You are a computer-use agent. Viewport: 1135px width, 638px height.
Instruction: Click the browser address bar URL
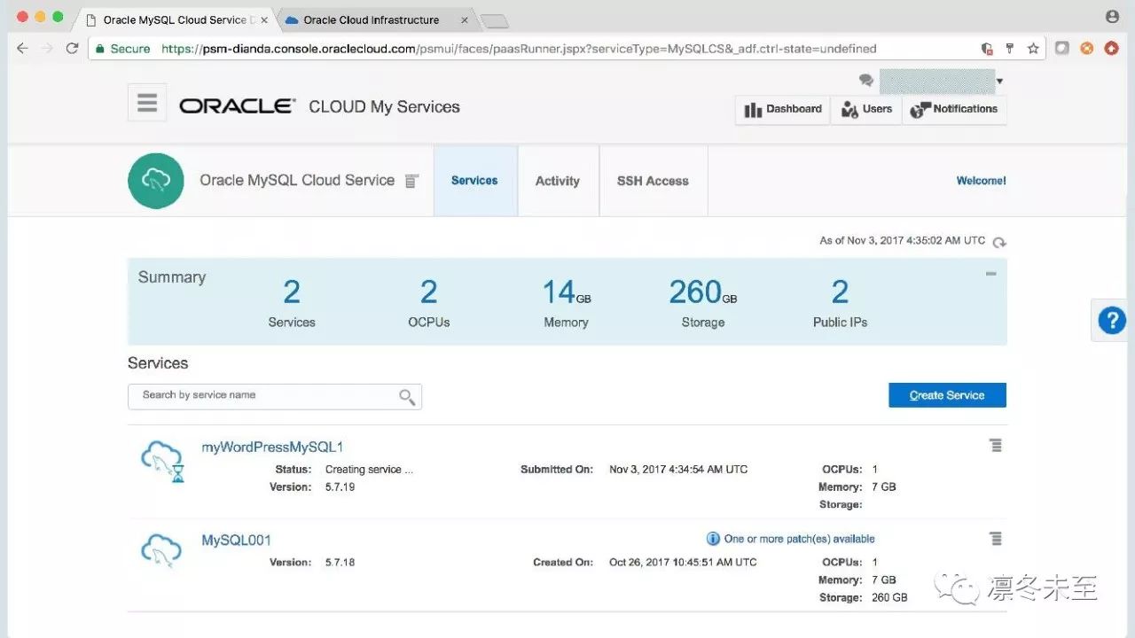519,49
